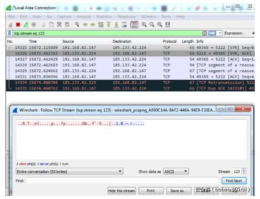Screen dimensions: 260x199
Task: Click the Find Next button
Action: pos(234,181)
